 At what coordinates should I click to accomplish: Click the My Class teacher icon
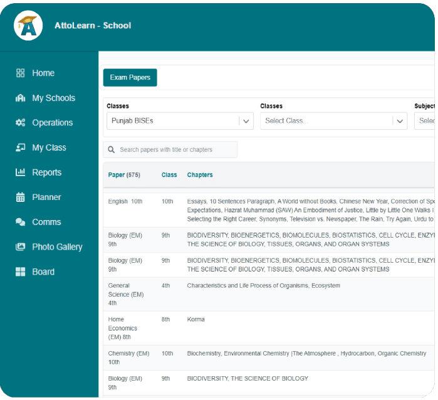(x=20, y=148)
